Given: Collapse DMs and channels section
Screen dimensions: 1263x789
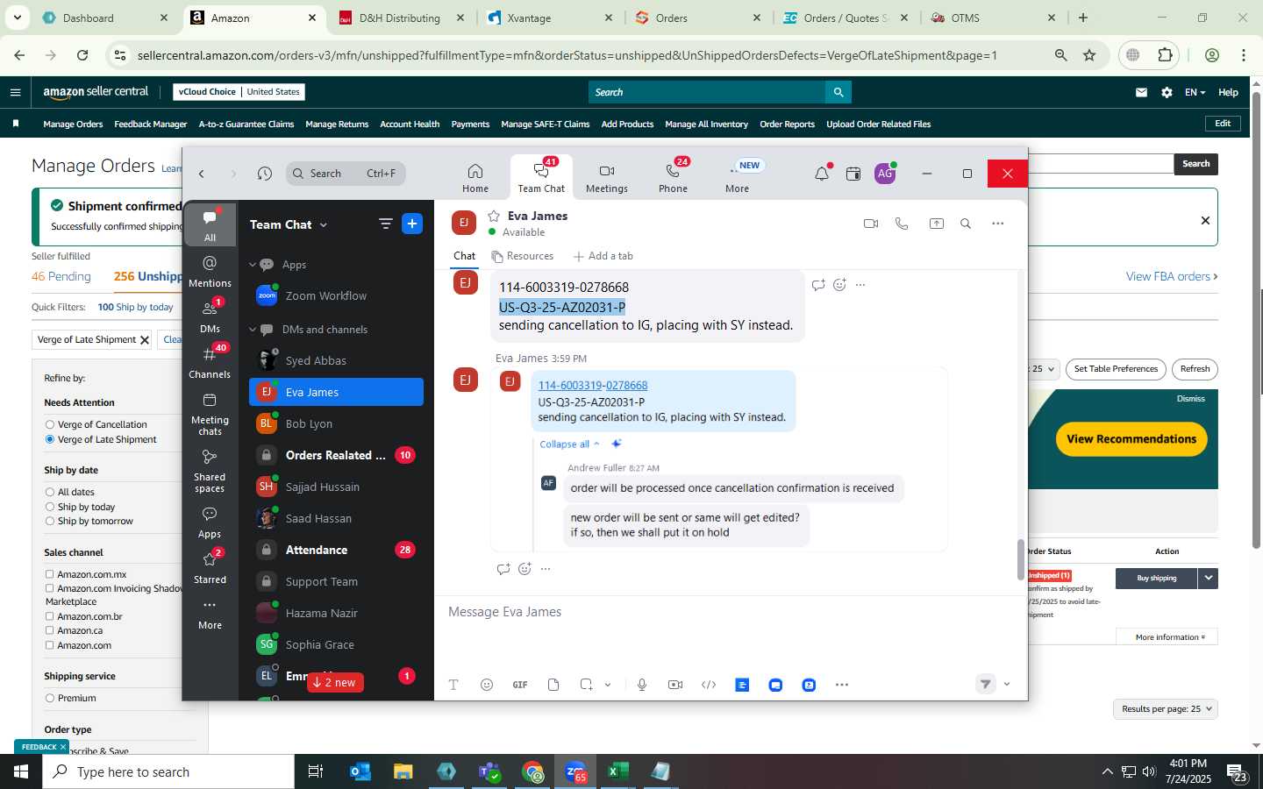Looking at the screenshot, I should click(253, 330).
